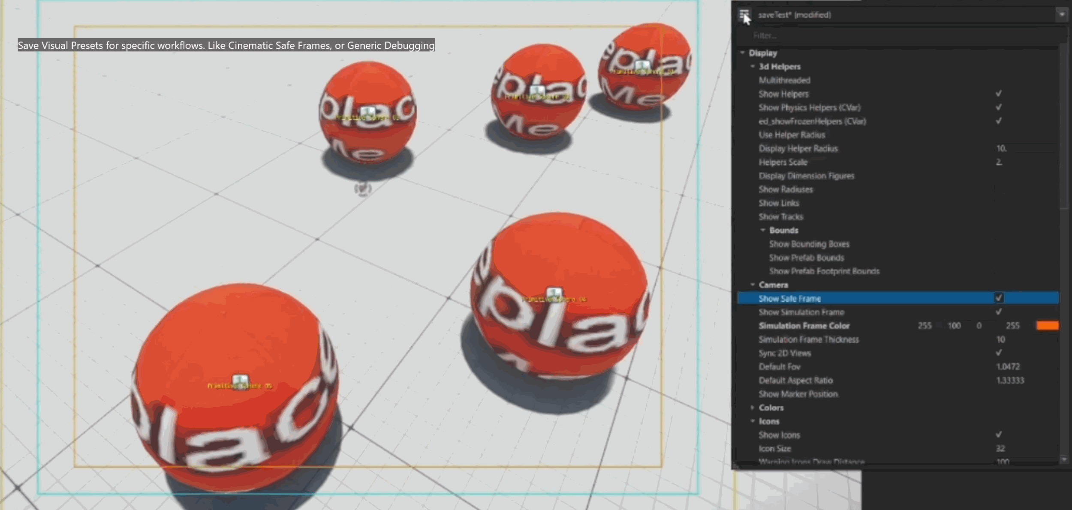Click the orange Simulation Frame Color swatch
Viewport: 1072px width, 510px height.
click(x=1047, y=326)
